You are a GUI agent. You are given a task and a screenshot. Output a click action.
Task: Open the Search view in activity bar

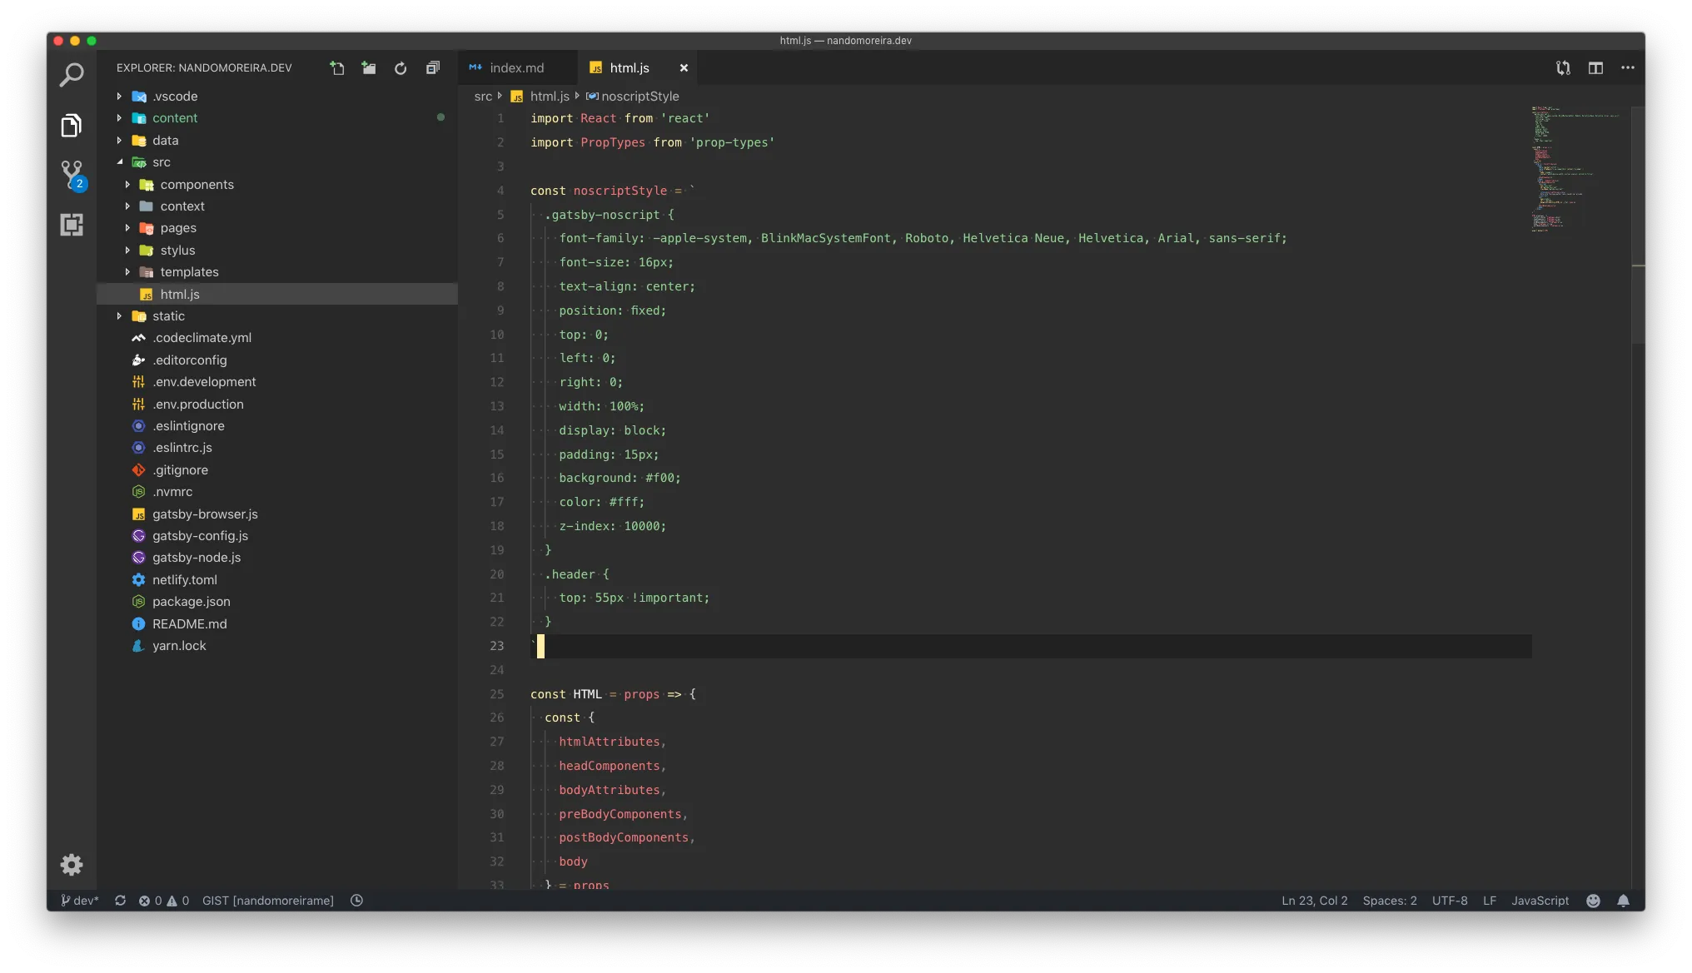coord(72,75)
